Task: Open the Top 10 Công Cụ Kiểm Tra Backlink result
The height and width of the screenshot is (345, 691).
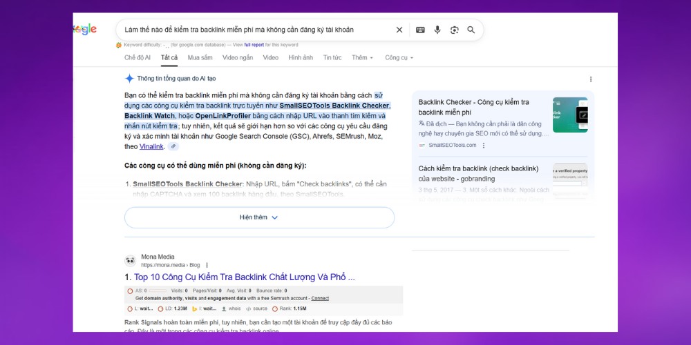Action: coord(244,277)
